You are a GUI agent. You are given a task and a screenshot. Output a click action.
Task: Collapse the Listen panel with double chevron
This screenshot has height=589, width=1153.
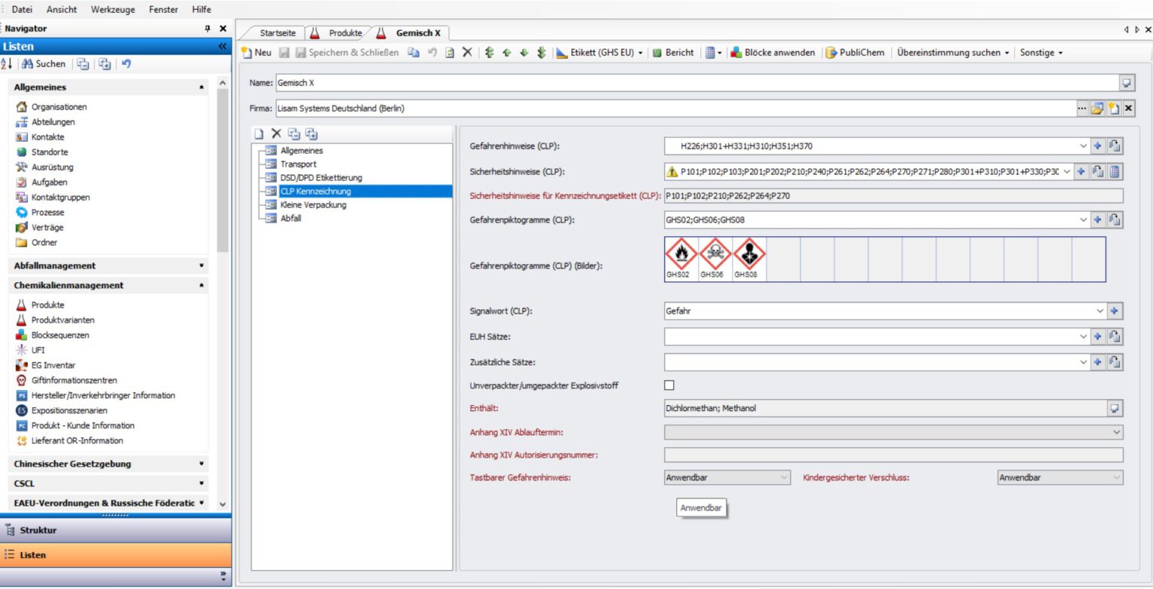(x=222, y=47)
